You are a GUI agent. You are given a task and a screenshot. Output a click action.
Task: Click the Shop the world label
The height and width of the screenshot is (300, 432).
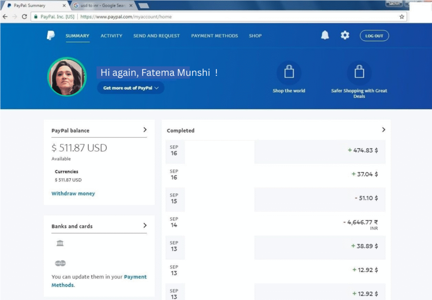[289, 91]
